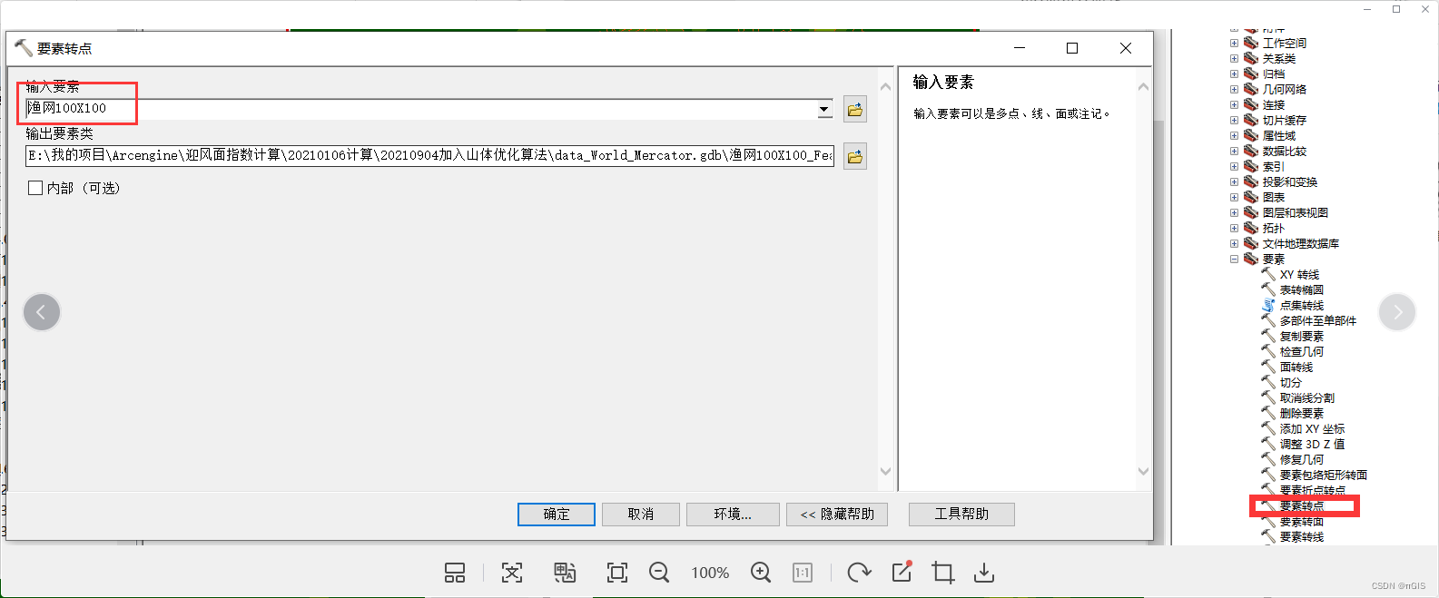1439x598 pixels.
Task: Select the crop tool in viewer toolbar
Action: pos(943,573)
